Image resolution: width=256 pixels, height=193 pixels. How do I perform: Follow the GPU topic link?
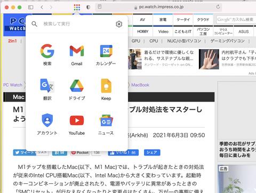point(136,41)
